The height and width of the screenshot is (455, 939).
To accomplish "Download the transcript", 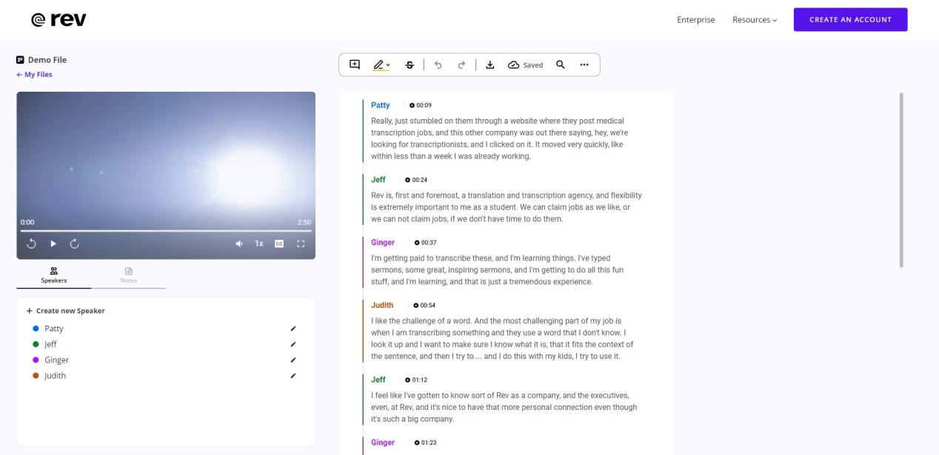I will coord(489,65).
